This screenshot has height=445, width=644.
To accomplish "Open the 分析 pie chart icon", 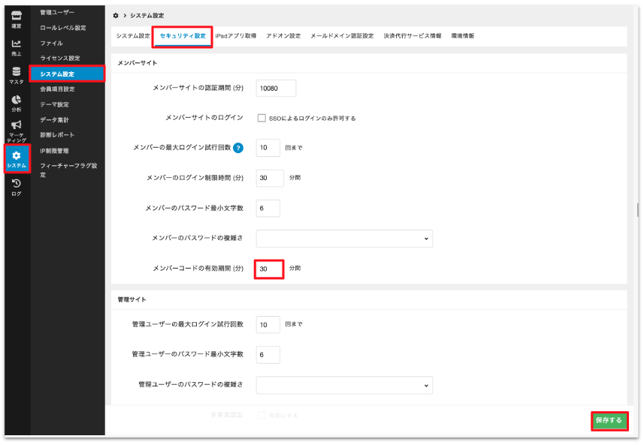I will (16, 102).
